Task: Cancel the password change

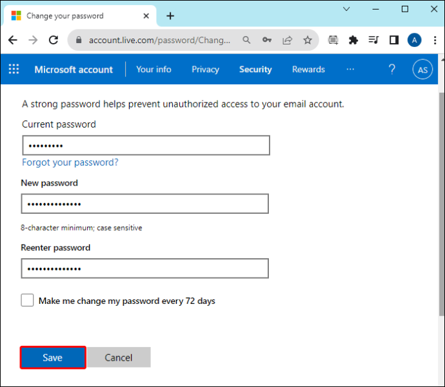Action: 119,357
